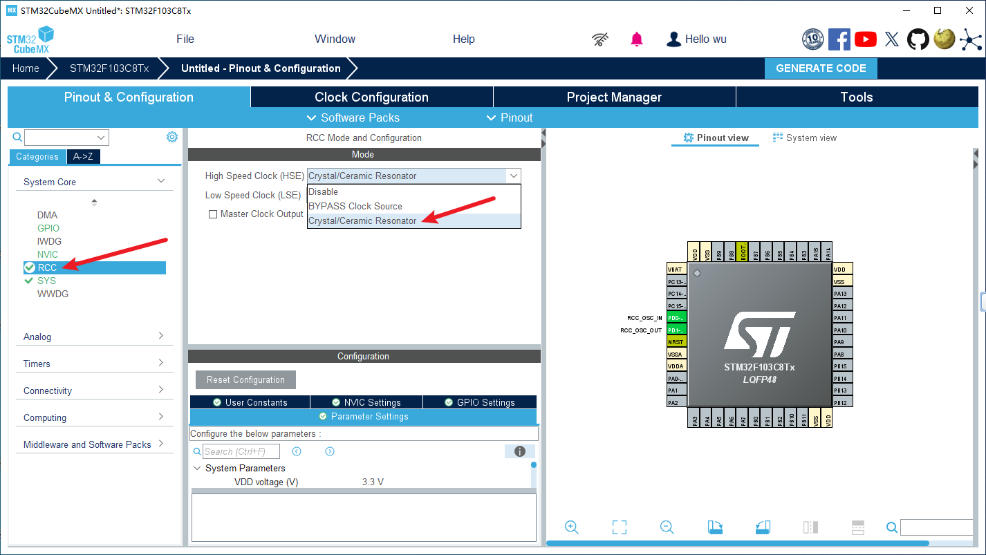The height and width of the screenshot is (555, 986).
Task: Rotate the chip view clockwise
Action: [715, 527]
